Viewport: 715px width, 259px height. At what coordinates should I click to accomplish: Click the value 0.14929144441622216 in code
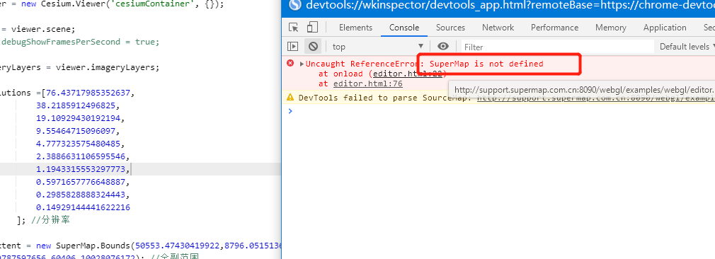(83, 208)
